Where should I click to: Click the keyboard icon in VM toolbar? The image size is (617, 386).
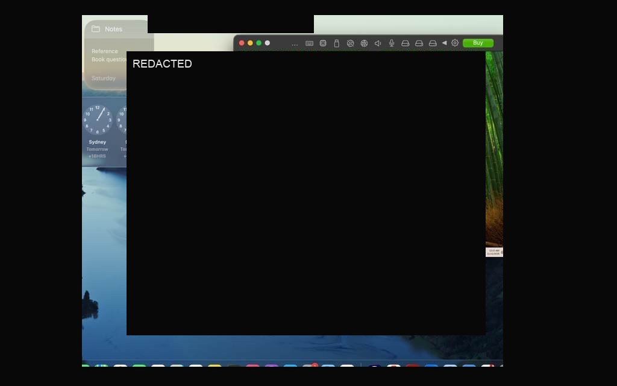(x=309, y=43)
